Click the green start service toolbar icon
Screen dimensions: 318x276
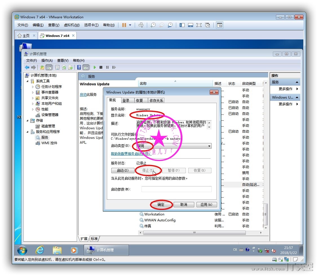[x=95, y=67]
